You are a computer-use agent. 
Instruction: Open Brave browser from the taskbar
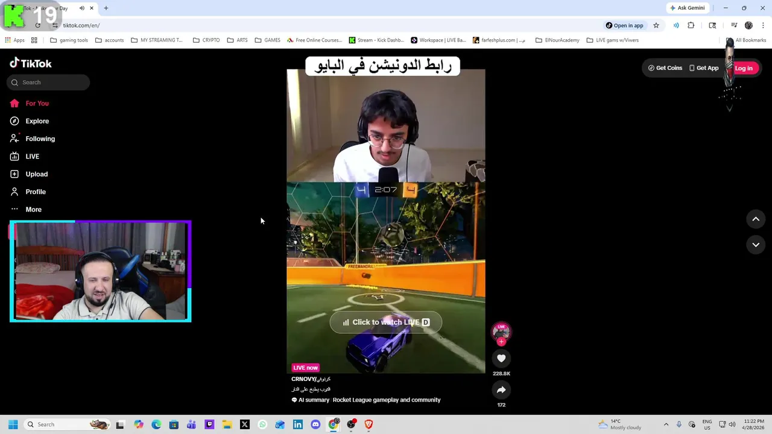[369, 424]
